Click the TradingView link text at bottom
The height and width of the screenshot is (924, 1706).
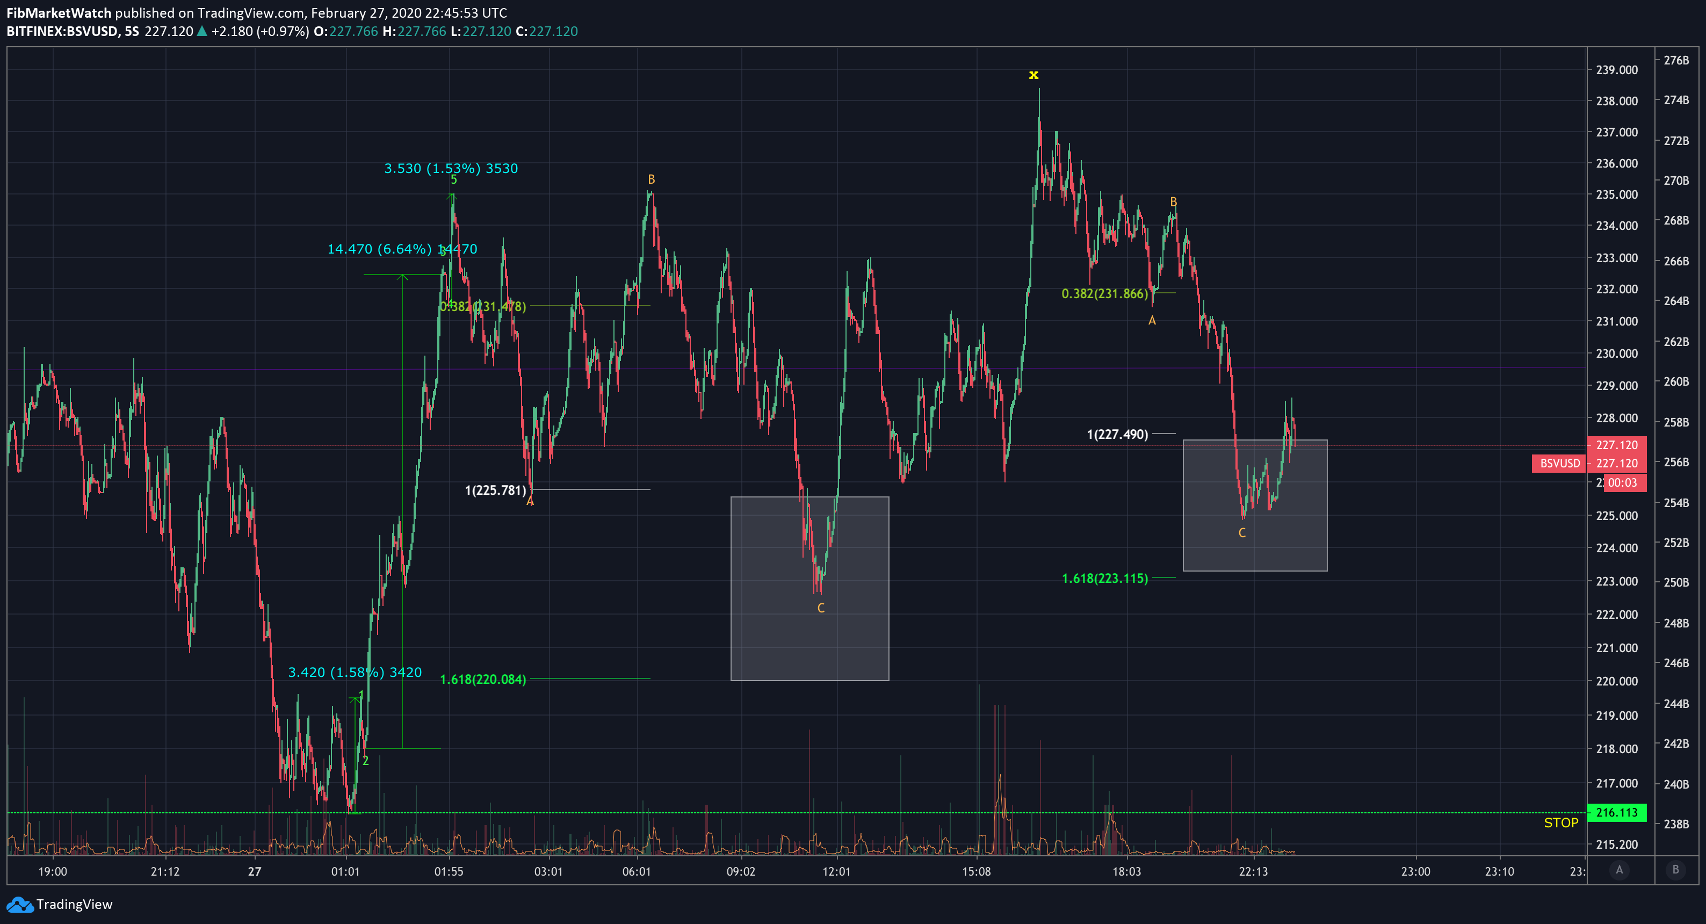click(x=74, y=904)
